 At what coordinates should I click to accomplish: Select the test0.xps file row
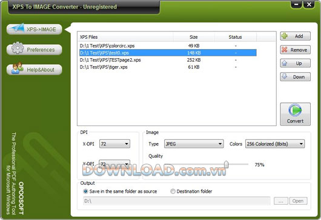tap(168, 53)
